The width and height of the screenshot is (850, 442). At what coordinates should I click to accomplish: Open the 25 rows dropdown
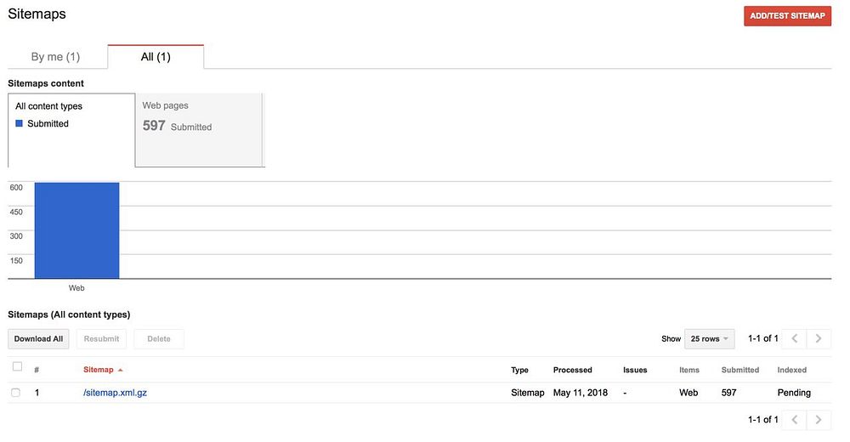[x=709, y=338]
